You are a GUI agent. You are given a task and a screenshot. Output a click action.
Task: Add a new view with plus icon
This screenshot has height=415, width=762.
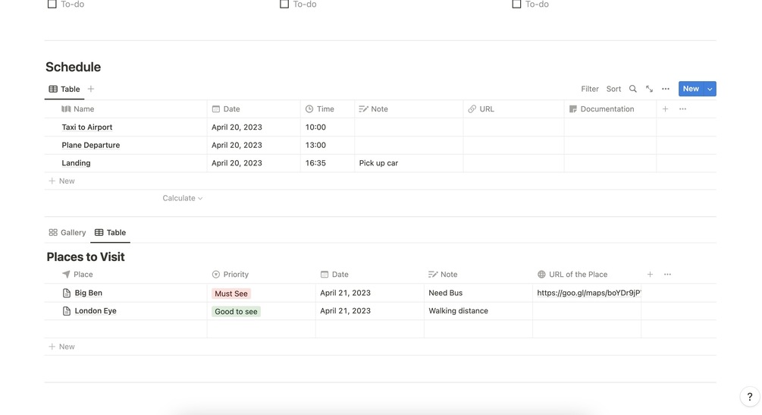[91, 89]
